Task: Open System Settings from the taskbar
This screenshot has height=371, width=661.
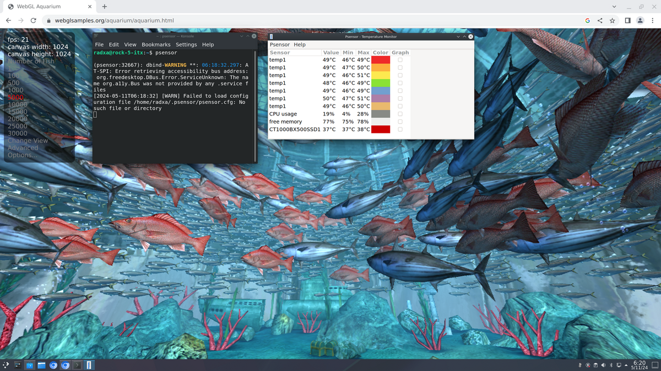Action: [18, 365]
